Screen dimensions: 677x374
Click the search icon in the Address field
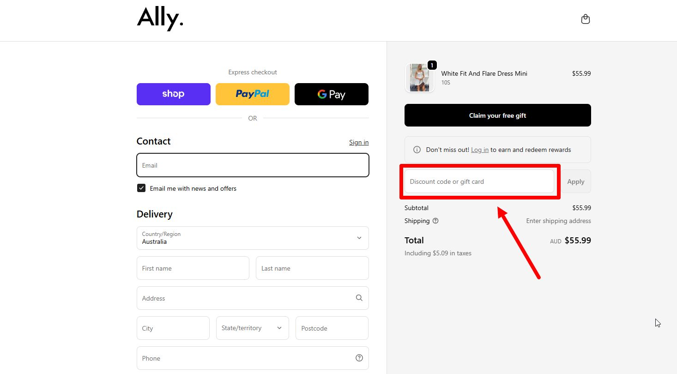359,298
